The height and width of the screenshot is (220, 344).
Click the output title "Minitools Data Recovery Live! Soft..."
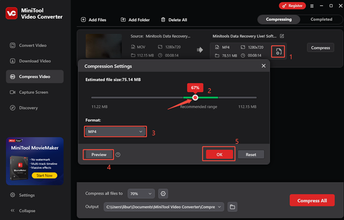pyautogui.click(x=244, y=36)
